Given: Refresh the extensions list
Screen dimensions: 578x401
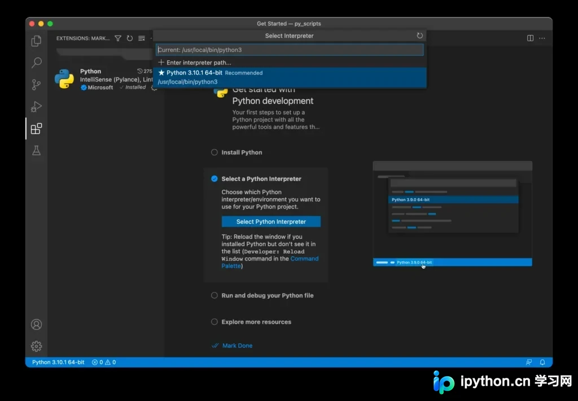Looking at the screenshot, I should coord(130,38).
